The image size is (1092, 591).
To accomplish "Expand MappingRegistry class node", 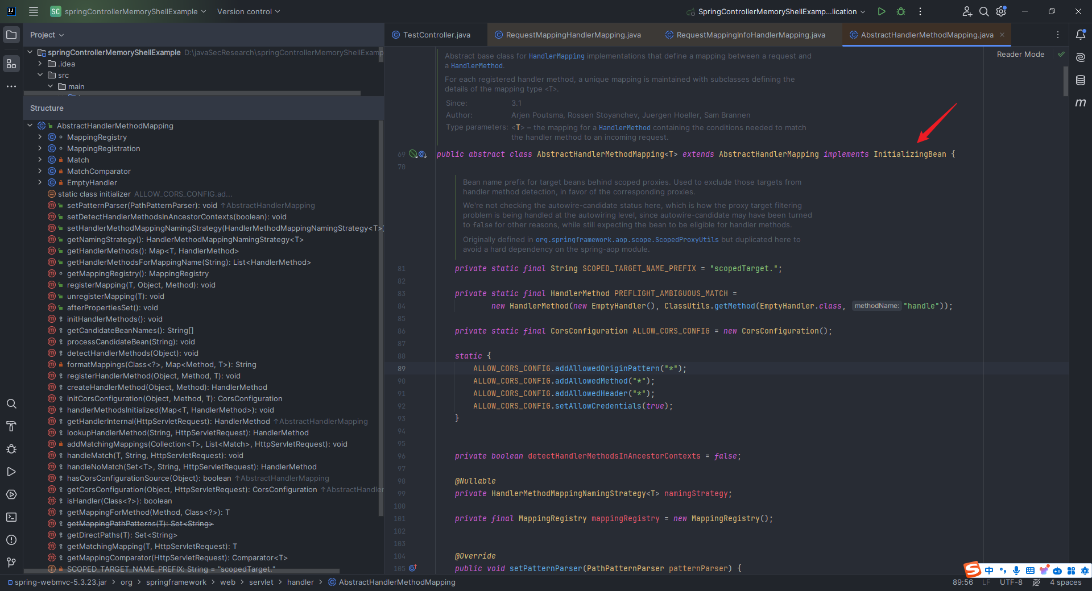I will pyautogui.click(x=40, y=137).
